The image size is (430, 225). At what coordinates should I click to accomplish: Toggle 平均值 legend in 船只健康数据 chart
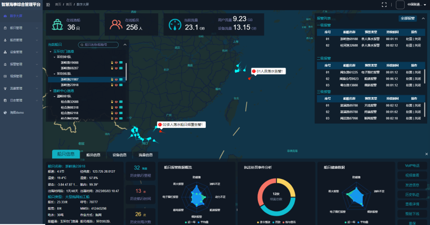tap(363, 222)
